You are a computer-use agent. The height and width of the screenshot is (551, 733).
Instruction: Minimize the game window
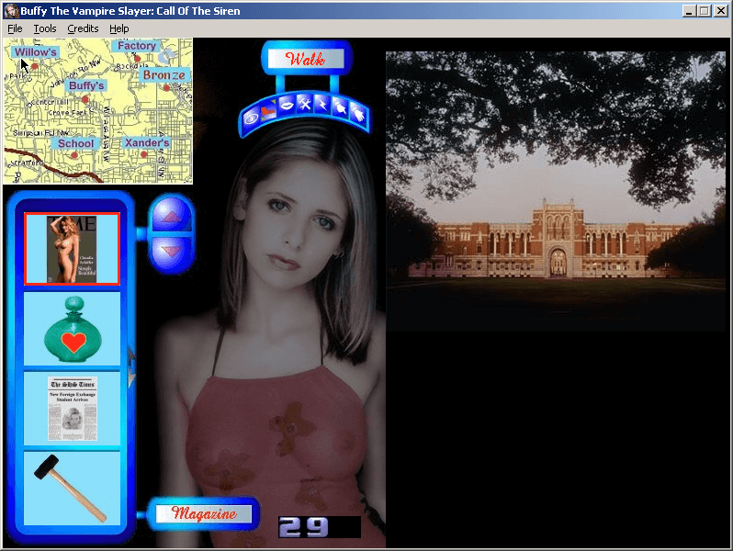689,11
